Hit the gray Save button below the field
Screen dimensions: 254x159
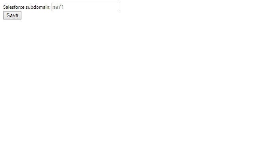(x=12, y=15)
